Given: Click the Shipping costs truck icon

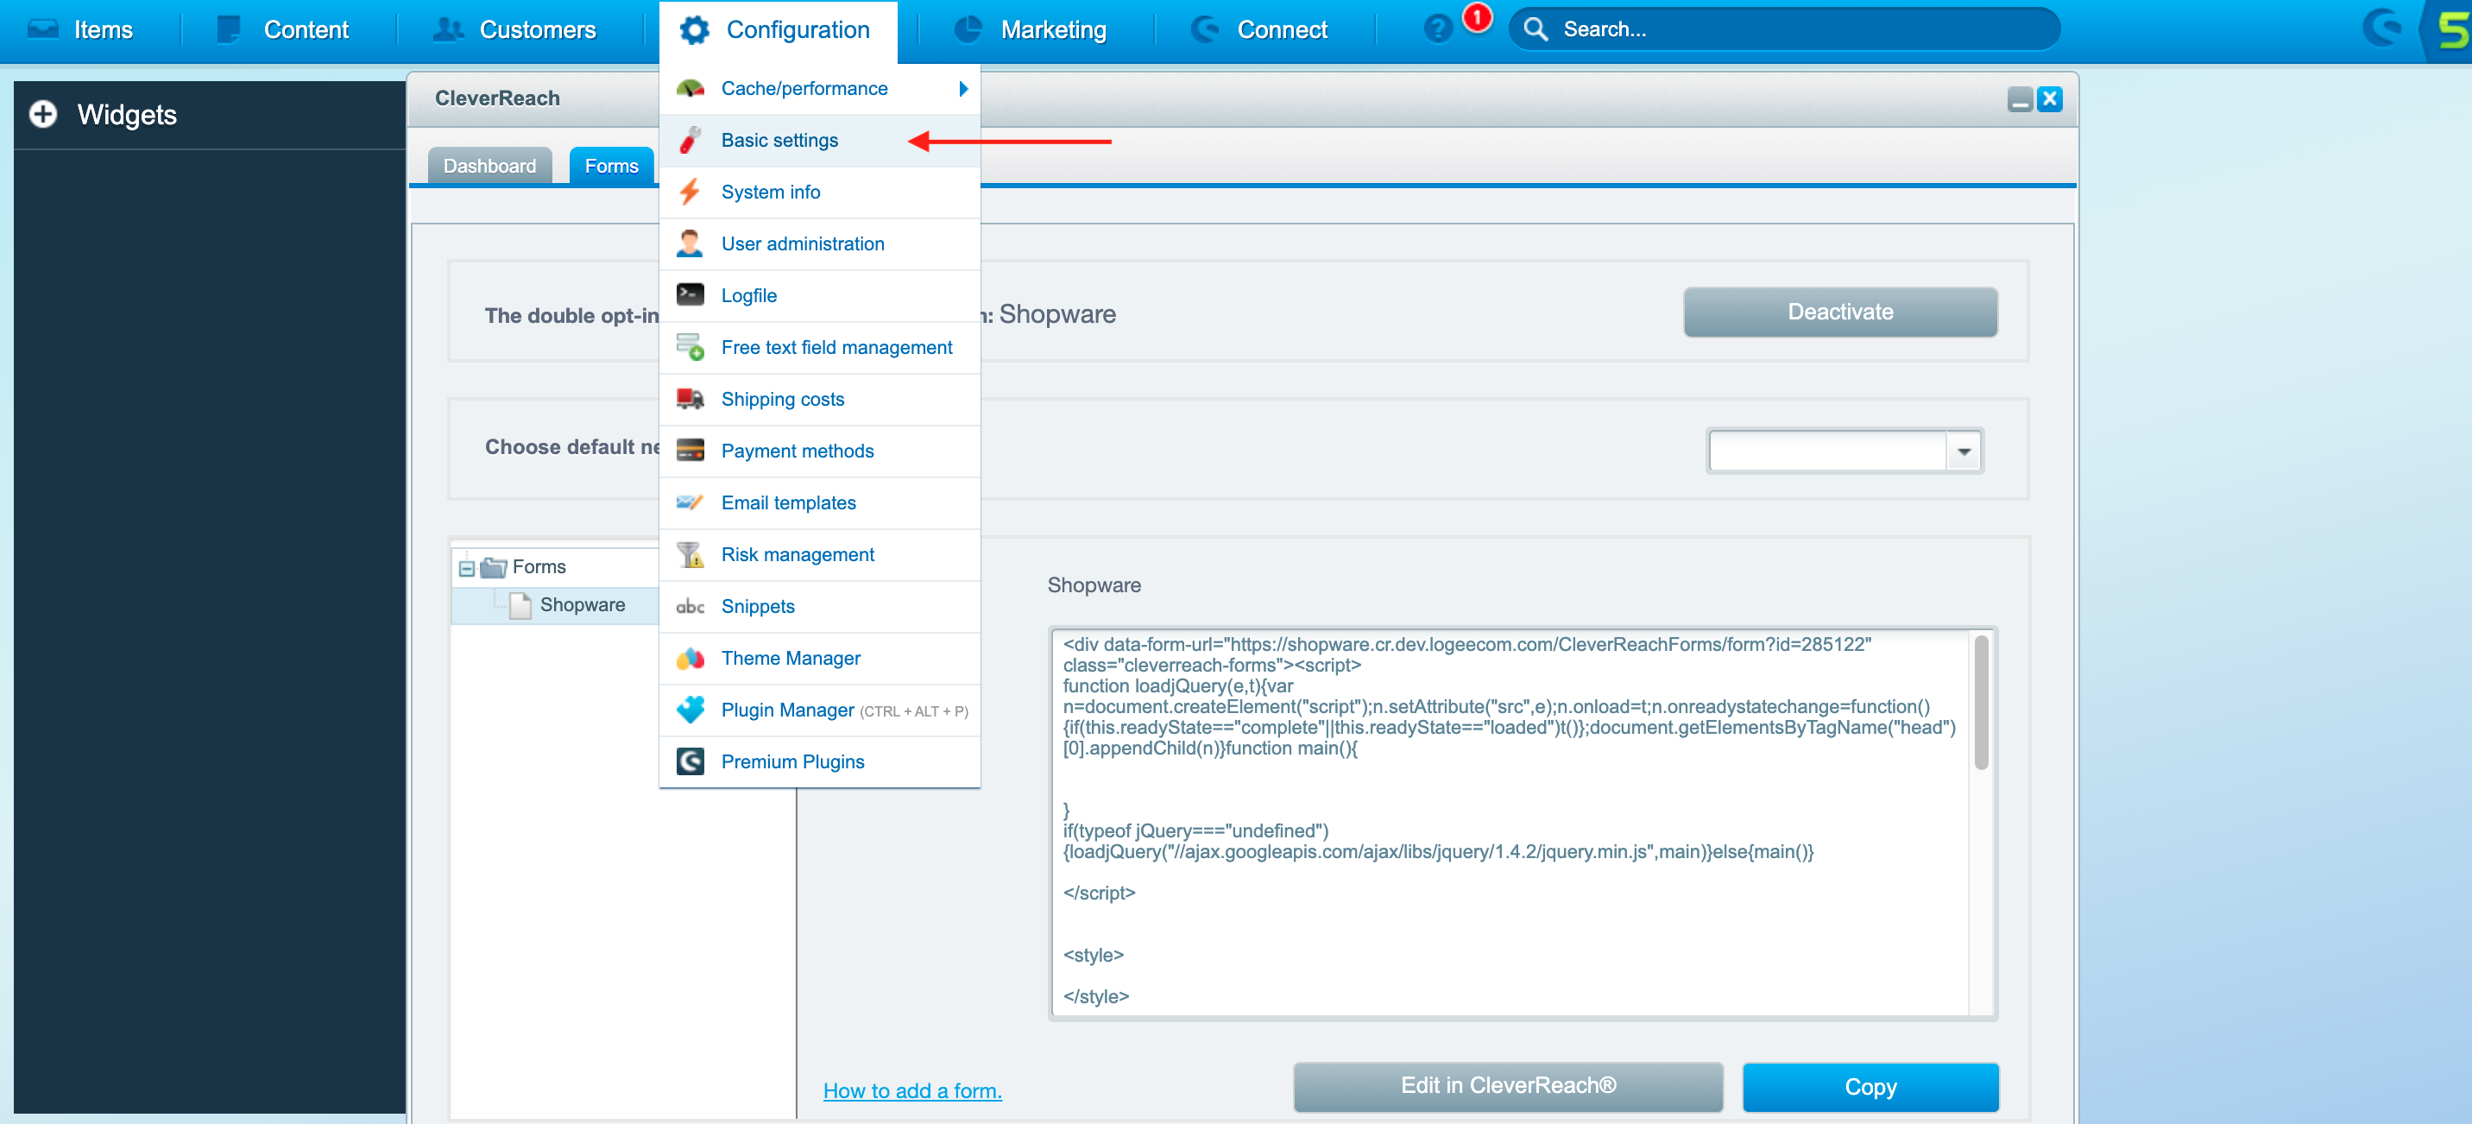Looking at the screenshot, I should tap(690, 400).
